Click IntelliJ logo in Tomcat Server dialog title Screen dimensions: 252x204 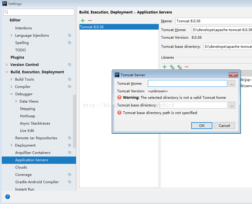[117, 75]
